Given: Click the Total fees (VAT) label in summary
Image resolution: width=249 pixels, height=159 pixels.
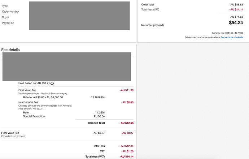Looking at the screenshot, I should pos(150,9).
